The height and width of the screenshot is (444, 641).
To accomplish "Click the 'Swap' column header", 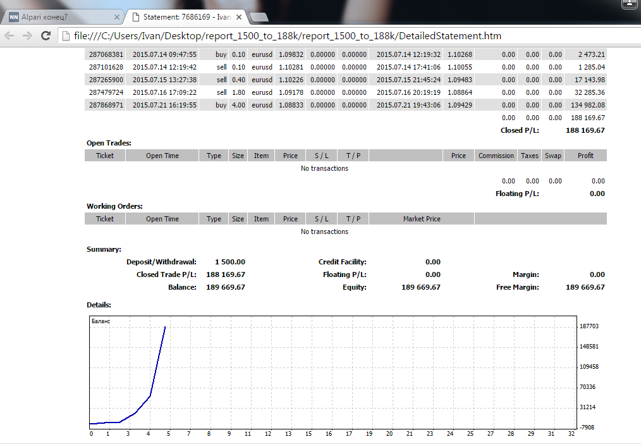I will [552, 156].
